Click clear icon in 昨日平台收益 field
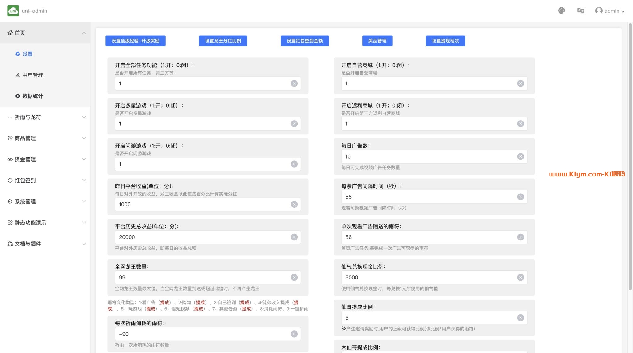This screenshot has height=353, width=633. click(294, 204)
